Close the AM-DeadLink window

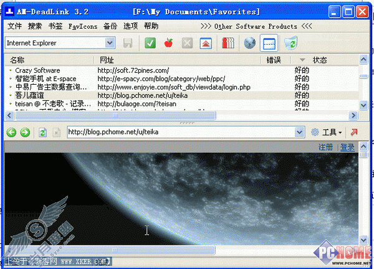[362, 11]
